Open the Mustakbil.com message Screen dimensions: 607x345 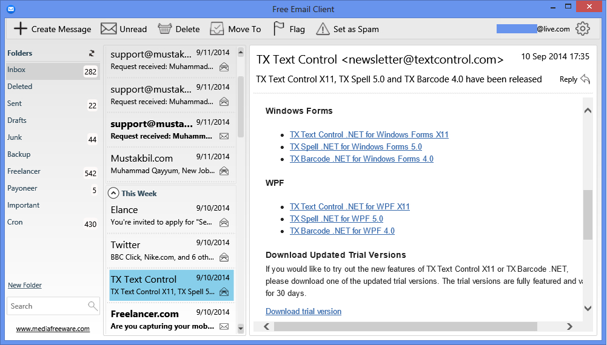click(171, 164)
